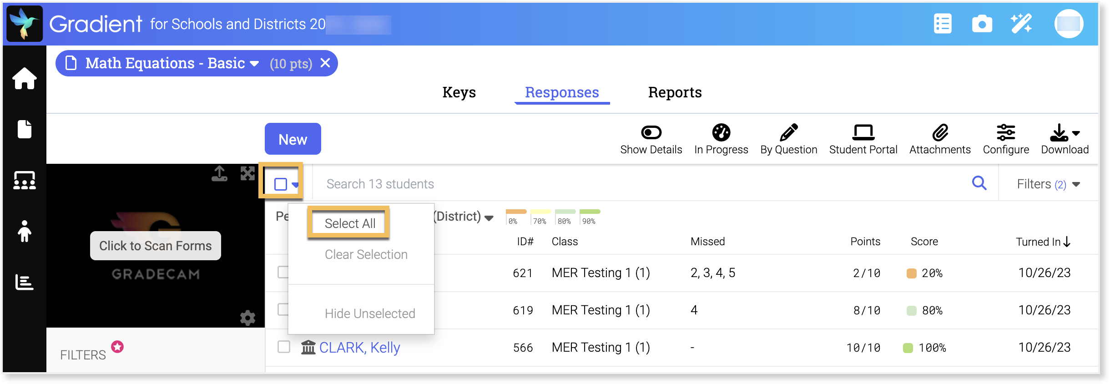
Task: Click the 90% green score legend swatch
Action: [590, 212]
